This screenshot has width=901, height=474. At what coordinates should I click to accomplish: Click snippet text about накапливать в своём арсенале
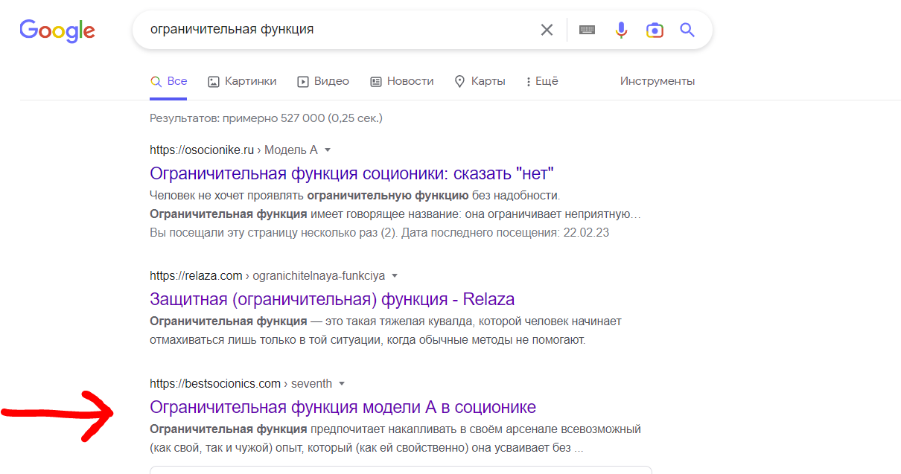coord(395,439)
